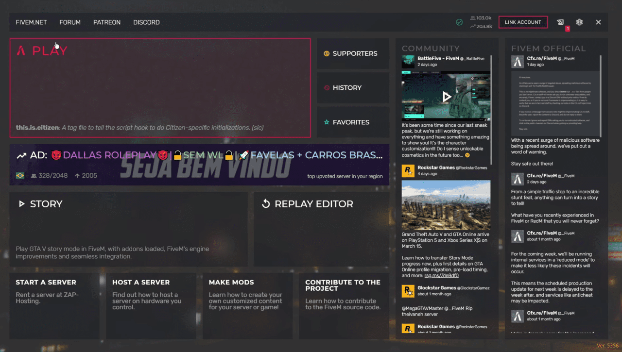622x352 pixels.
Task: Open the HOST A SERVER card
Action: point(151,306)
